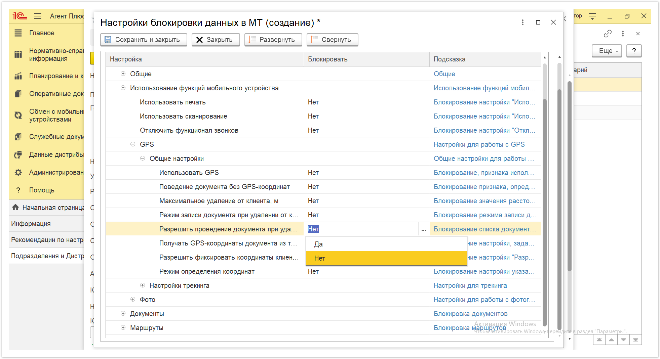The image size is (660, 359).
Task: Click the 1C logo icon
Action: coord(20,16)
